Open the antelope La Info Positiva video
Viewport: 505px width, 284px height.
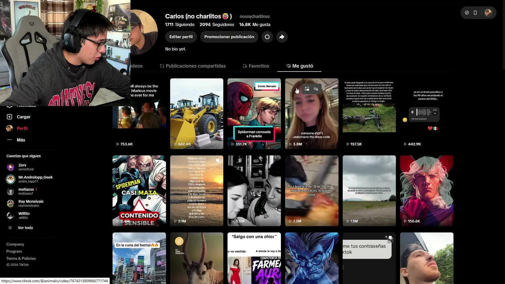click(x=196, y=258)
